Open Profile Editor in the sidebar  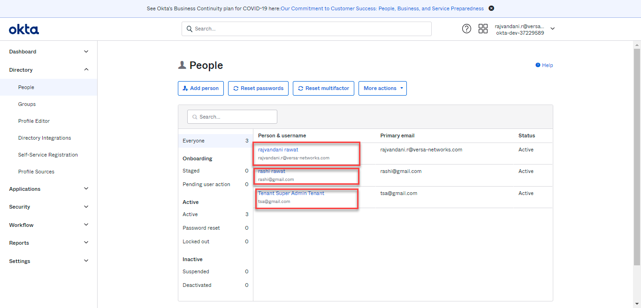34,121
